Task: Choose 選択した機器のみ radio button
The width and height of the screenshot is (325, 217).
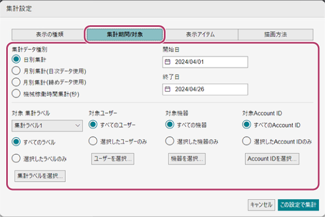Action: coord(170,141)
